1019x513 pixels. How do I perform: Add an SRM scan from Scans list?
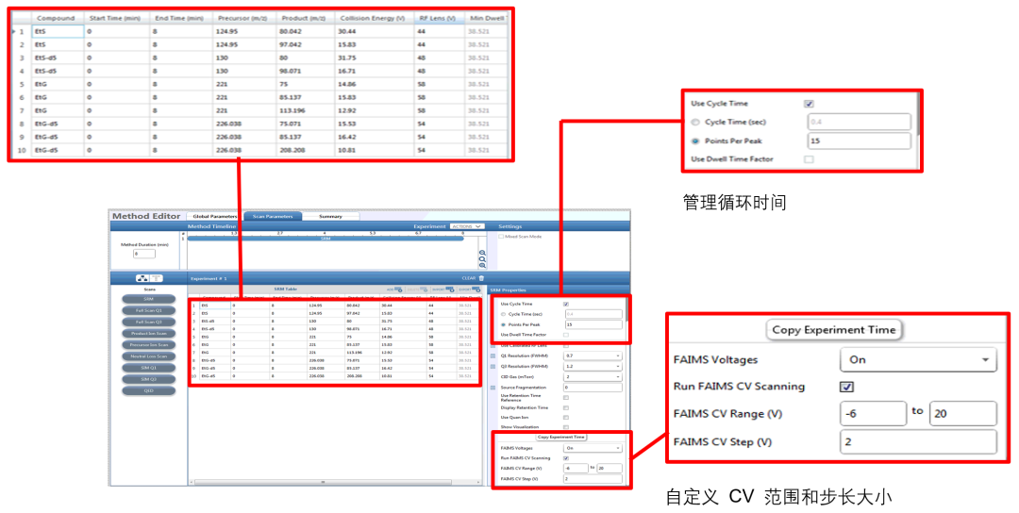tap(149, 299)
